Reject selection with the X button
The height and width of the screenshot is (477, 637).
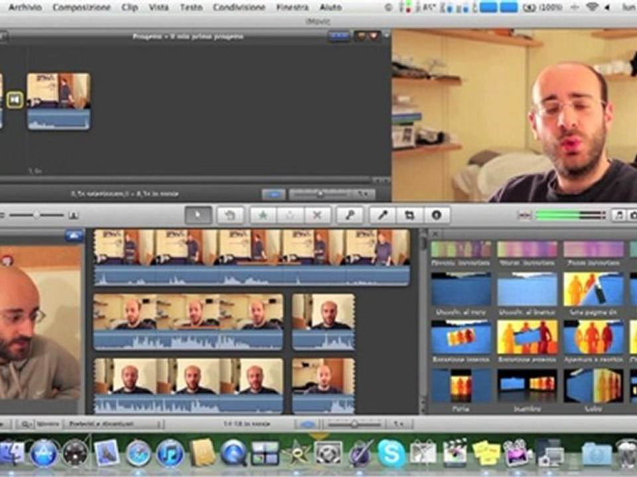click(317, 215)
